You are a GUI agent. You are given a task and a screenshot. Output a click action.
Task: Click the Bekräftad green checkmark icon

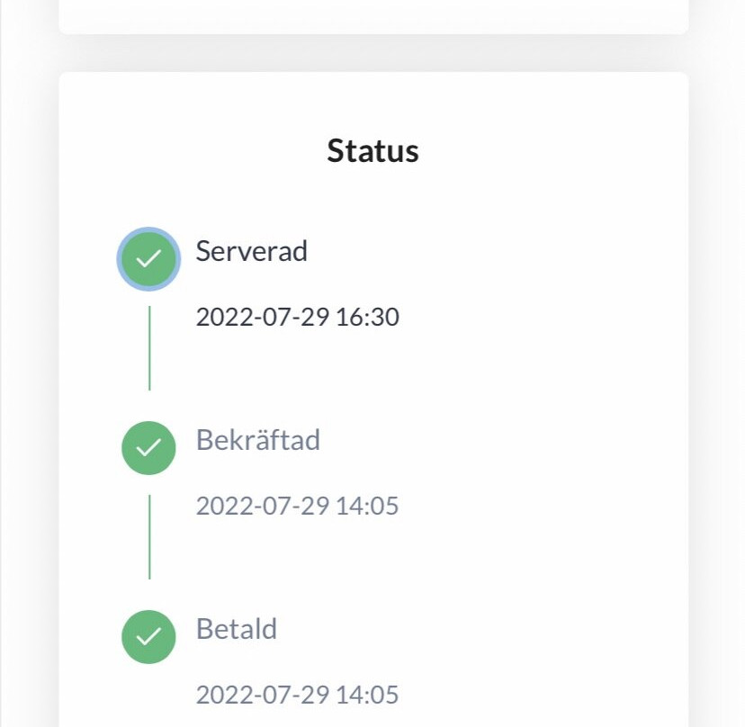(148, 448)
